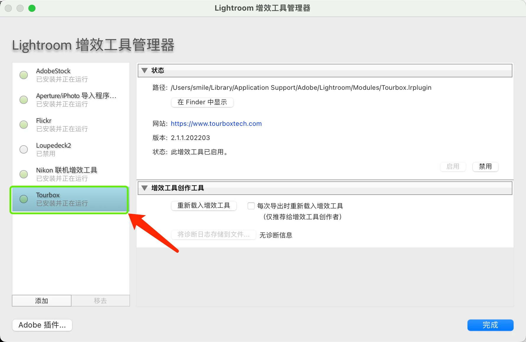Click 在 Finder 中显示 button
Screen dimensions: 526x342
pos(202,102)
